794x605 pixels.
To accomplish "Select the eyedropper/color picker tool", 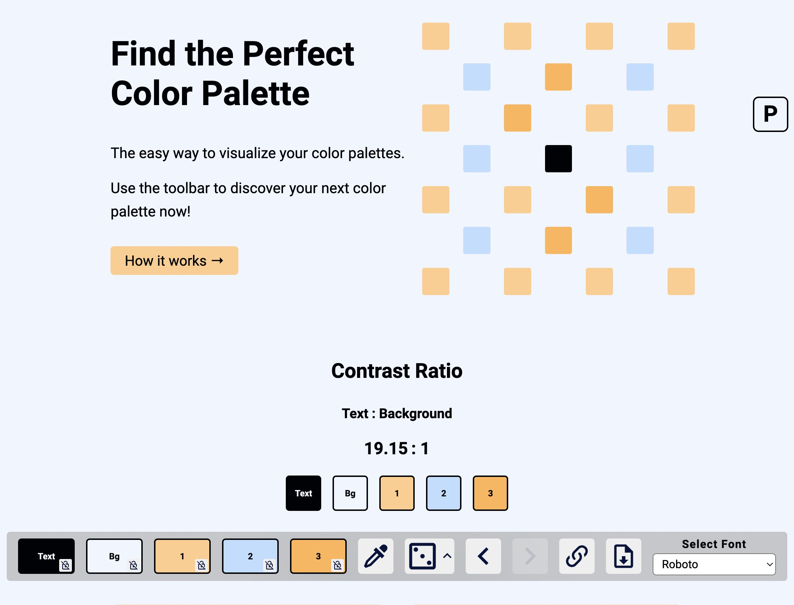I will click(x=375, y=557).
